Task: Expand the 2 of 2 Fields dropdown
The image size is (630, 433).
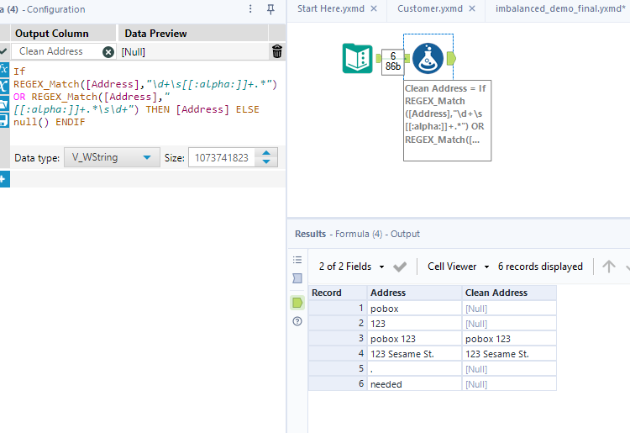Action: point(352,267)
